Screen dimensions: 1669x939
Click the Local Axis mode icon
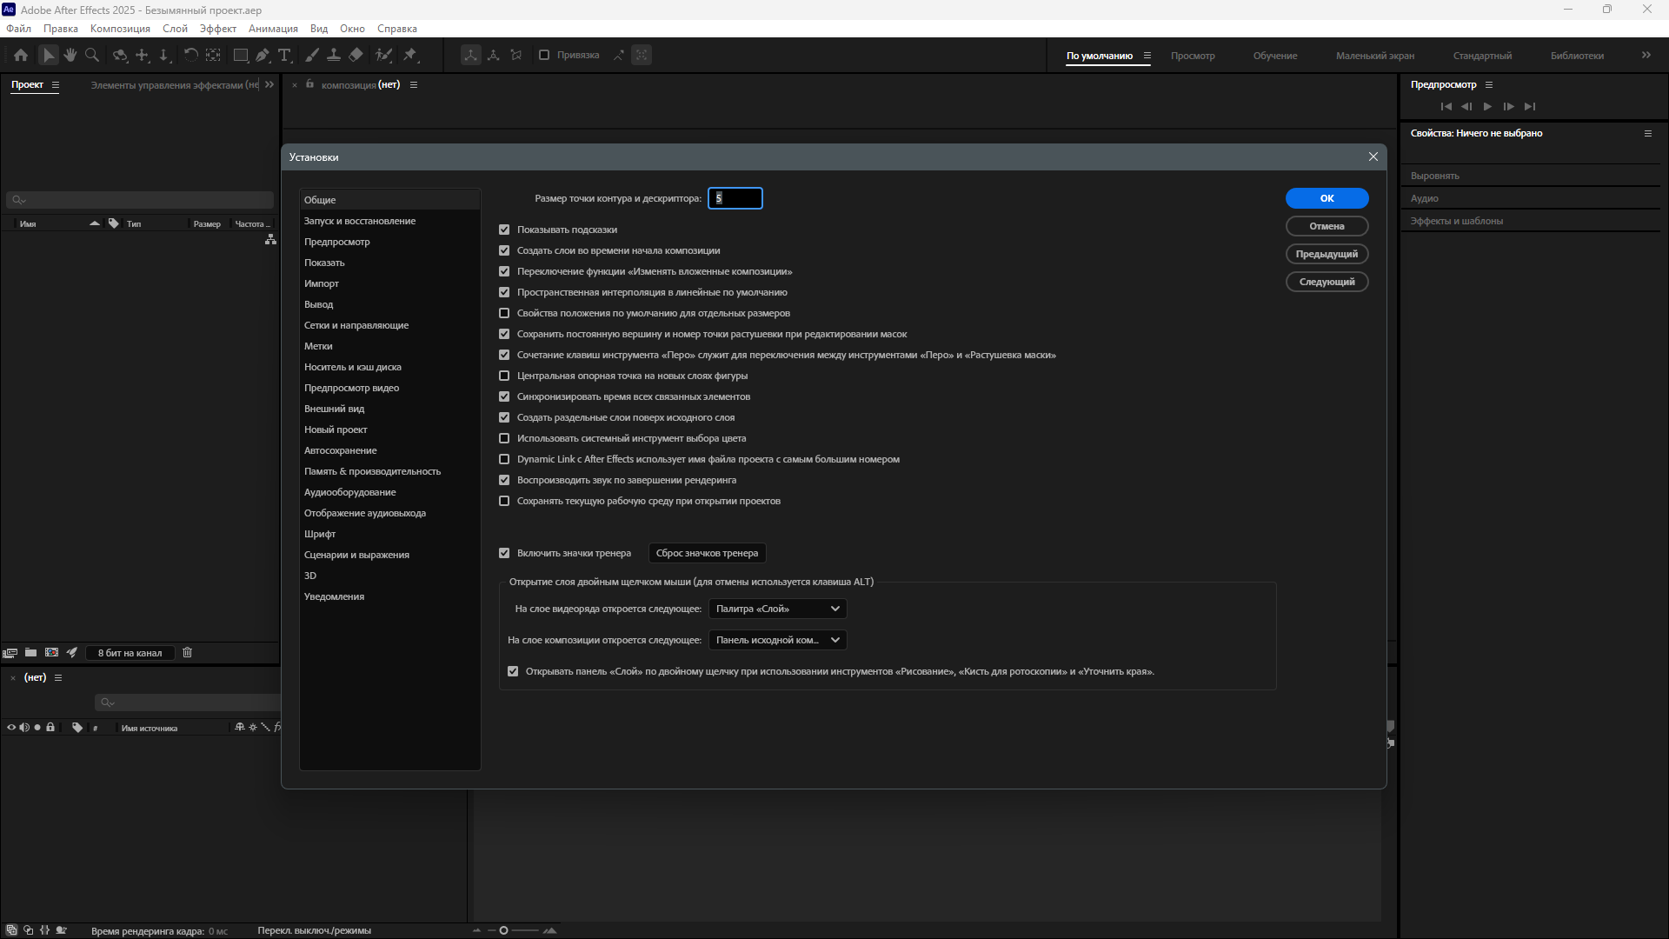(470, 55)
